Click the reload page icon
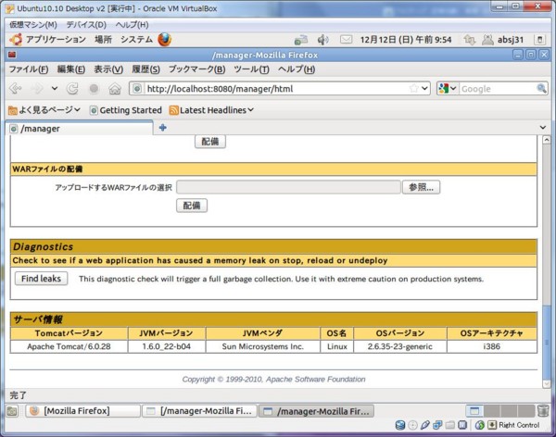The image size is (556, 437). [72, 88]
